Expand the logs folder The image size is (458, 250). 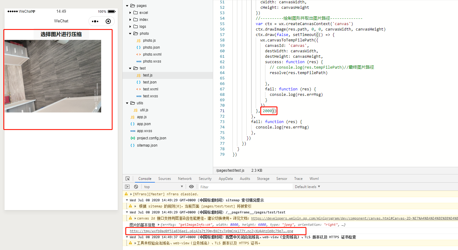coord(130,27)
